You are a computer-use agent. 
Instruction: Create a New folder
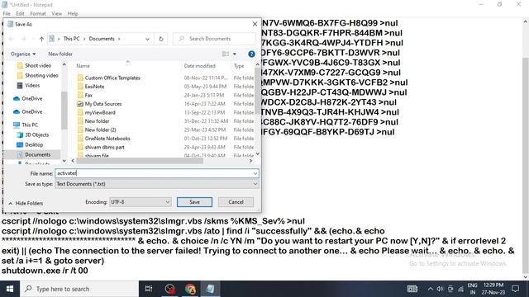60,54
